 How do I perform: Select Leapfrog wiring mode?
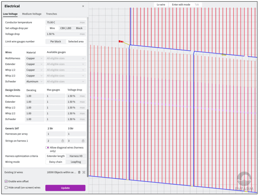76,162
